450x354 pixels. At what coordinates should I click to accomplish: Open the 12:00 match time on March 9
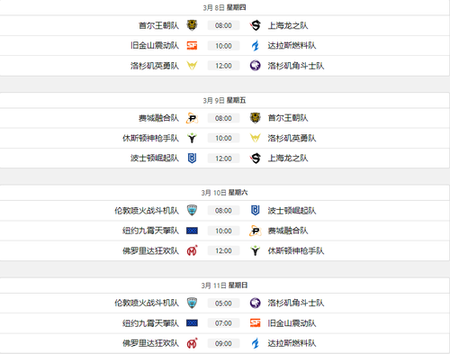pos(223,159)
